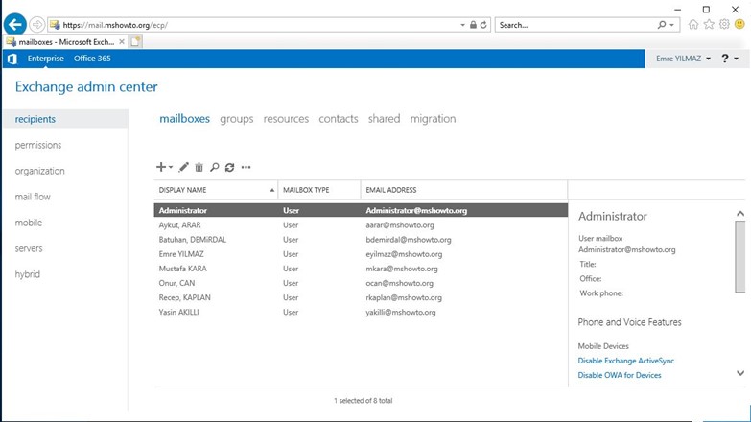Click the EMAIL ADDRESS column header
This screenshot has width=751, height=422.
[463, 190]
